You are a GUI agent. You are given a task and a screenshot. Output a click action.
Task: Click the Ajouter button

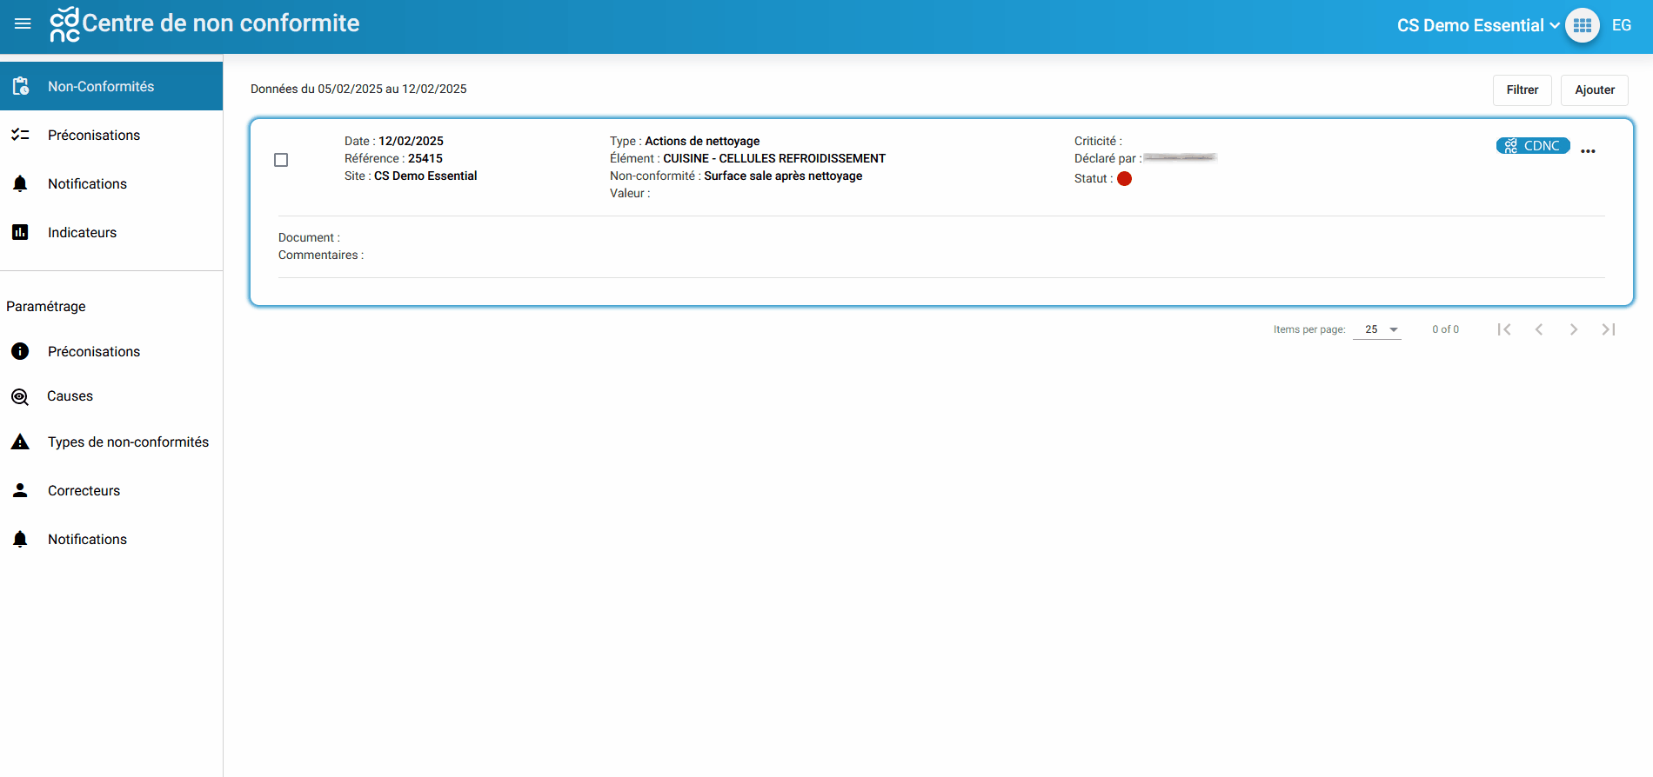click(x=1594, y=90)
